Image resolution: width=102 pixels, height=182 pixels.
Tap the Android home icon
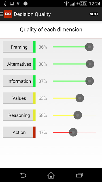tap(51, 175)
